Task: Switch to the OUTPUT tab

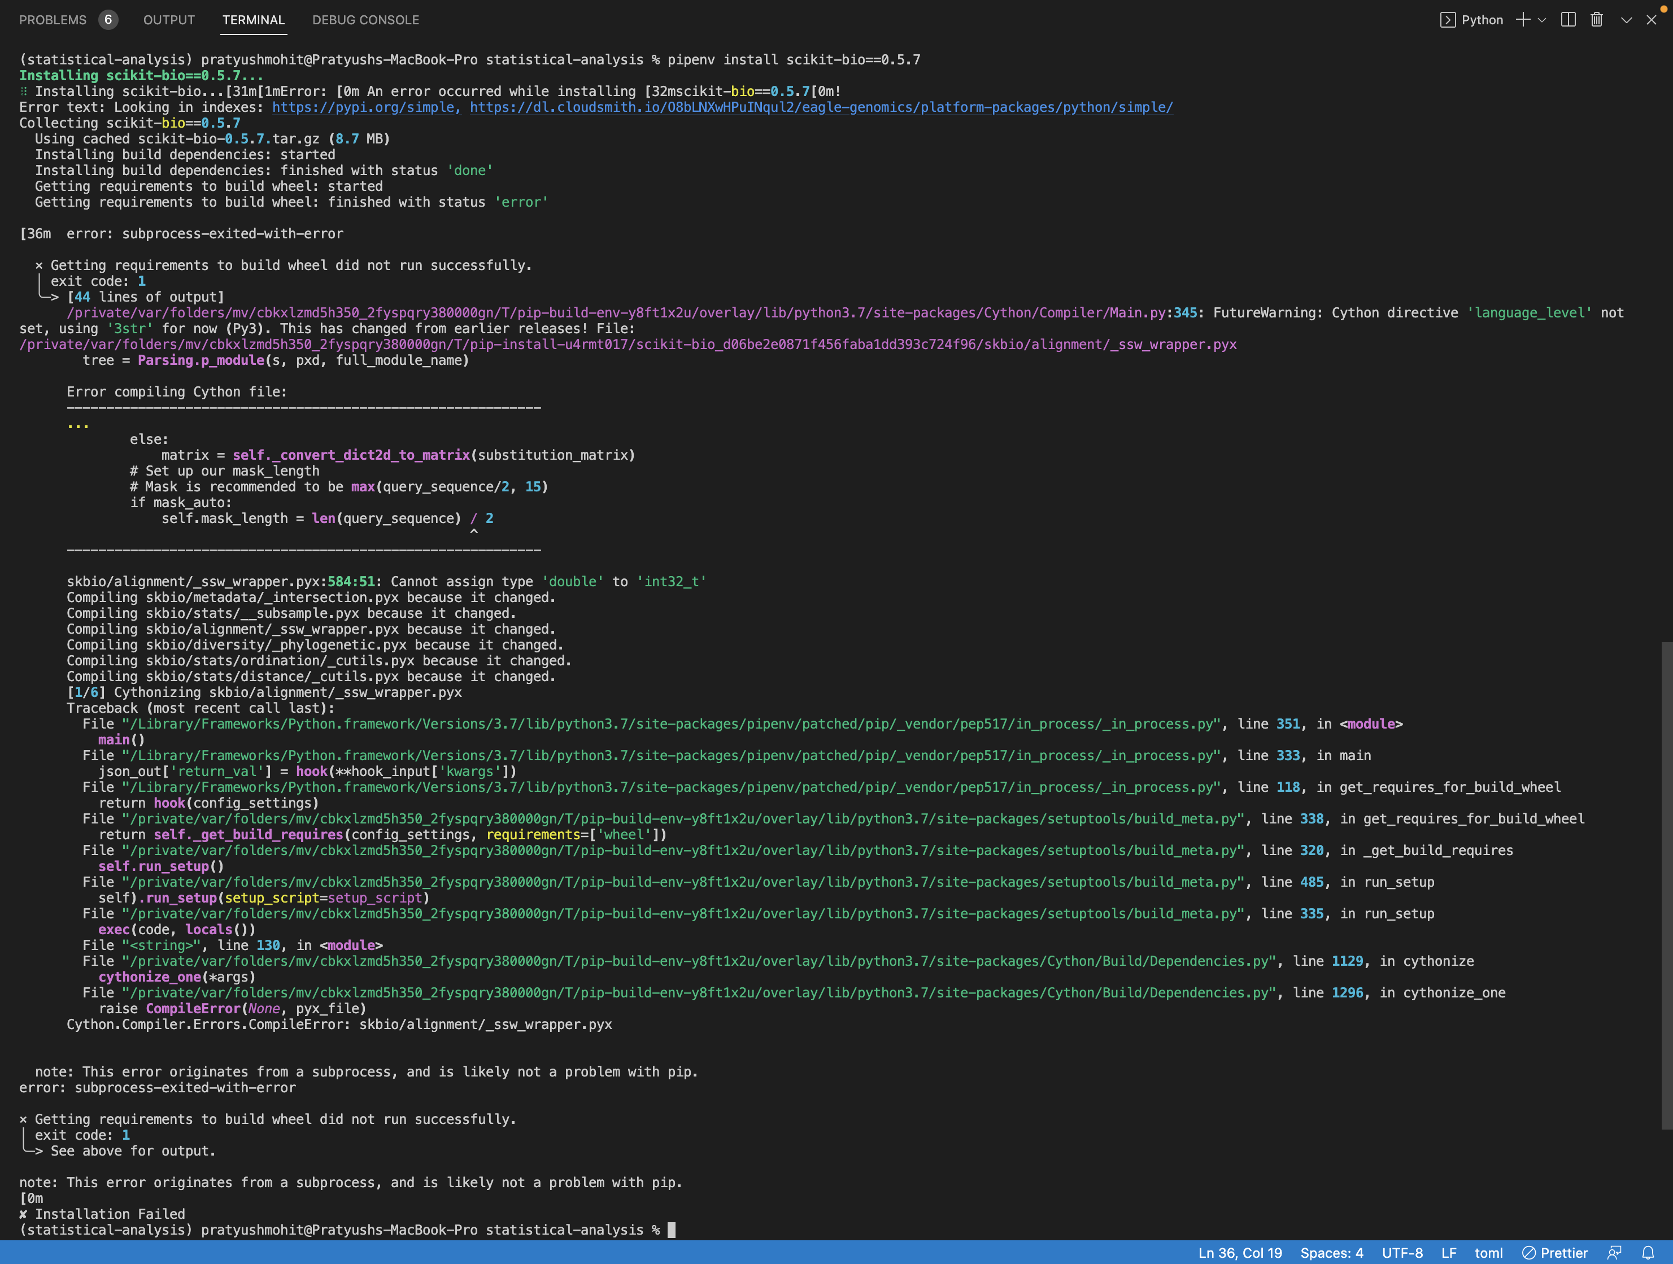Action: pos(168,20)
